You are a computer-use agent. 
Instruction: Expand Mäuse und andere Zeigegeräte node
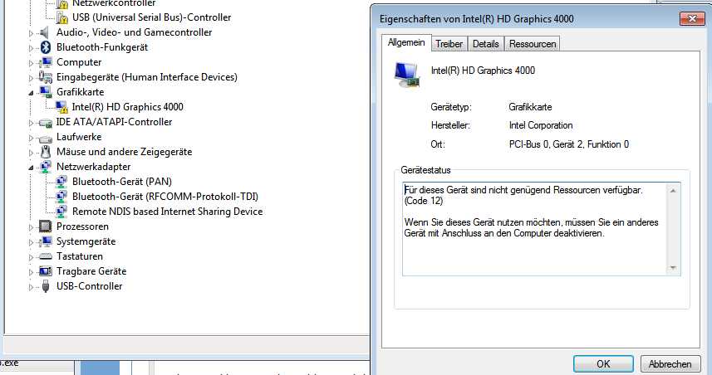click(x=31, y=153)
